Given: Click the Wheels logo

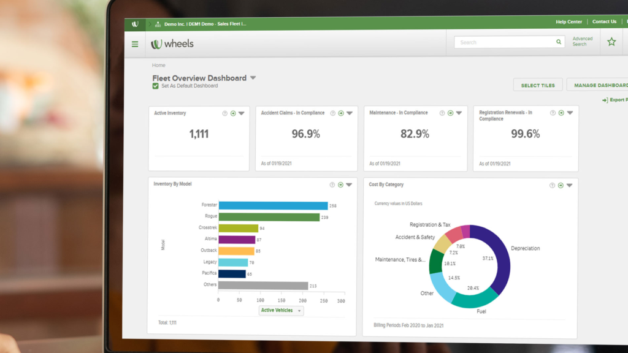Looking at the screenshot, I should [x=172, y=44].
